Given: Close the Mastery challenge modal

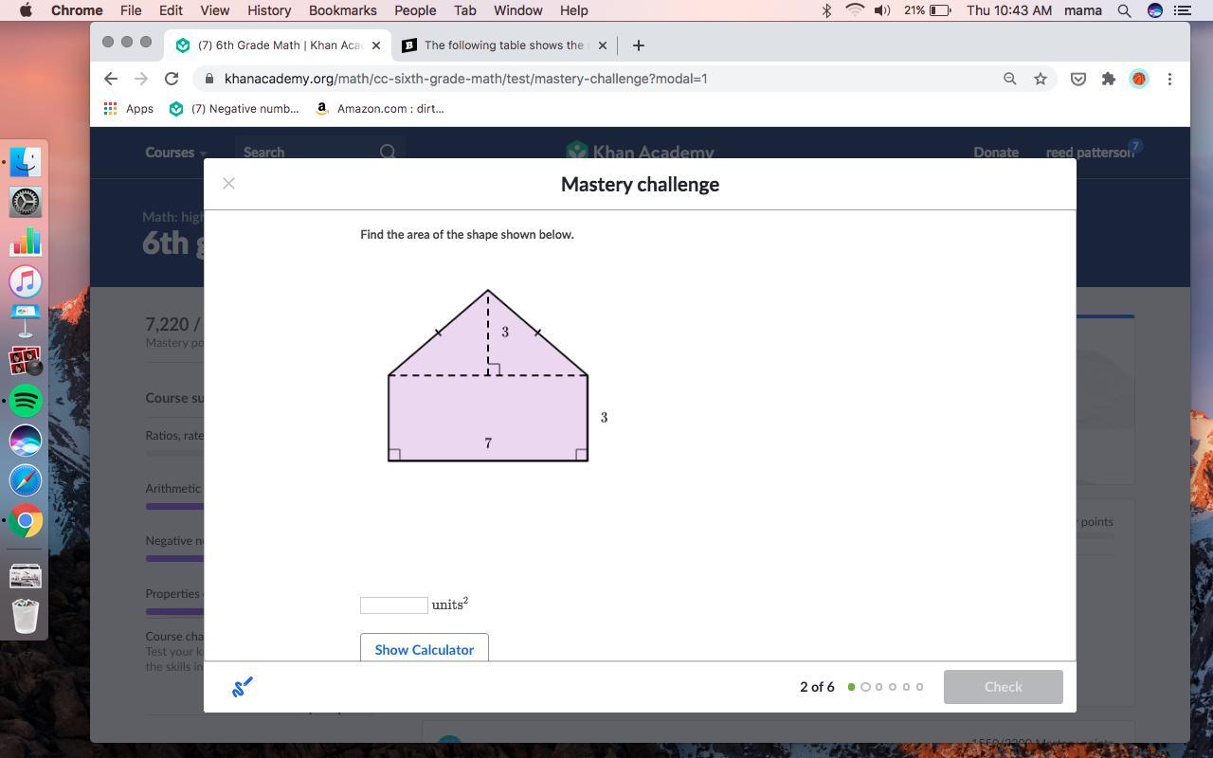Looking at the screenshot, I should (x=228, y=184).
